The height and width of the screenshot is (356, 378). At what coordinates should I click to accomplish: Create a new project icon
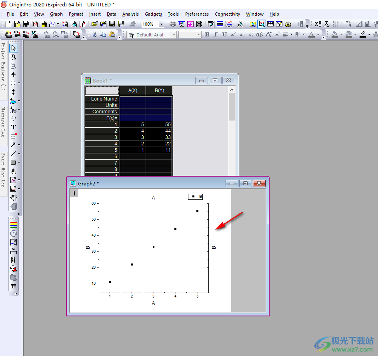click(x=8, y=24)
